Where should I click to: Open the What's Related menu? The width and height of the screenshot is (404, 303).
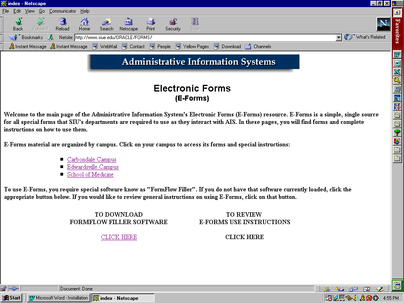(x=365, y=37)
